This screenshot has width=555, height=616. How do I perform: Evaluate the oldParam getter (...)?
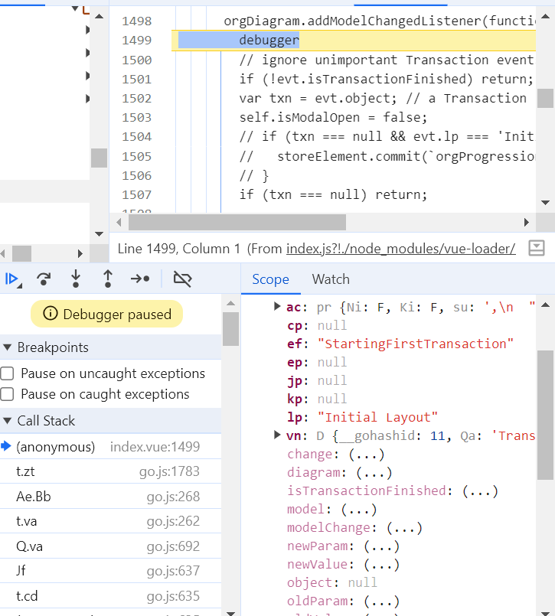click(381, 601)
